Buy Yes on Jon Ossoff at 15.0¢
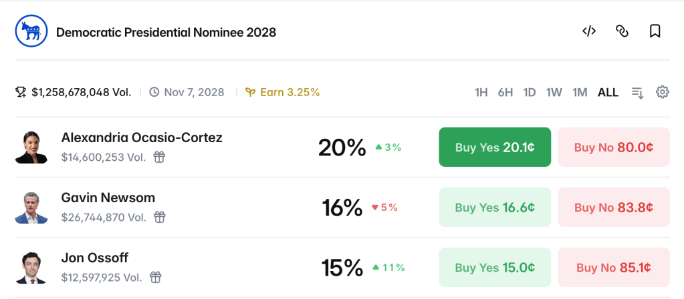684x299 pixels. pyautogui.click(x=495, y=267)
